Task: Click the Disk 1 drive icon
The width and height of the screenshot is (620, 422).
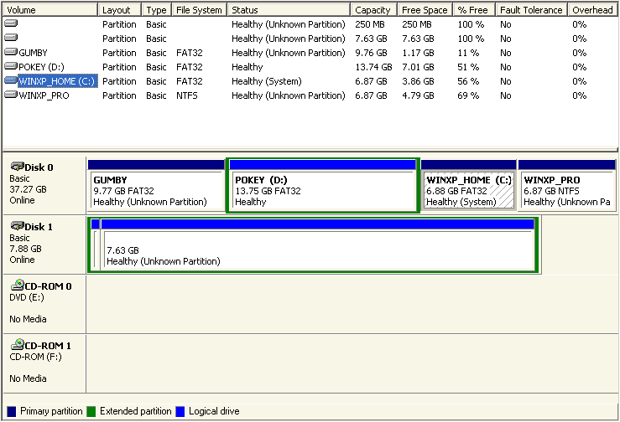Action: [x=16, y=227]
